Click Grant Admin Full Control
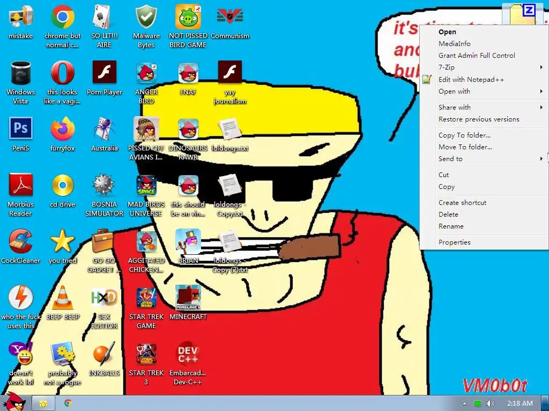The height and width of the screenshot is (411, 549). click(x=484, y=56)
